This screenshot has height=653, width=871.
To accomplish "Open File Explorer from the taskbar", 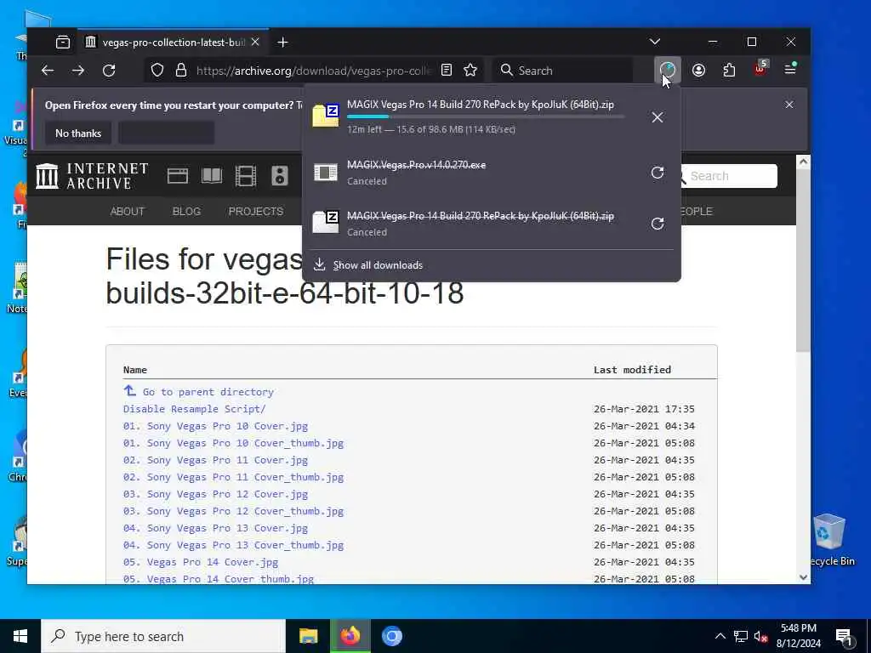I will 308,636.
